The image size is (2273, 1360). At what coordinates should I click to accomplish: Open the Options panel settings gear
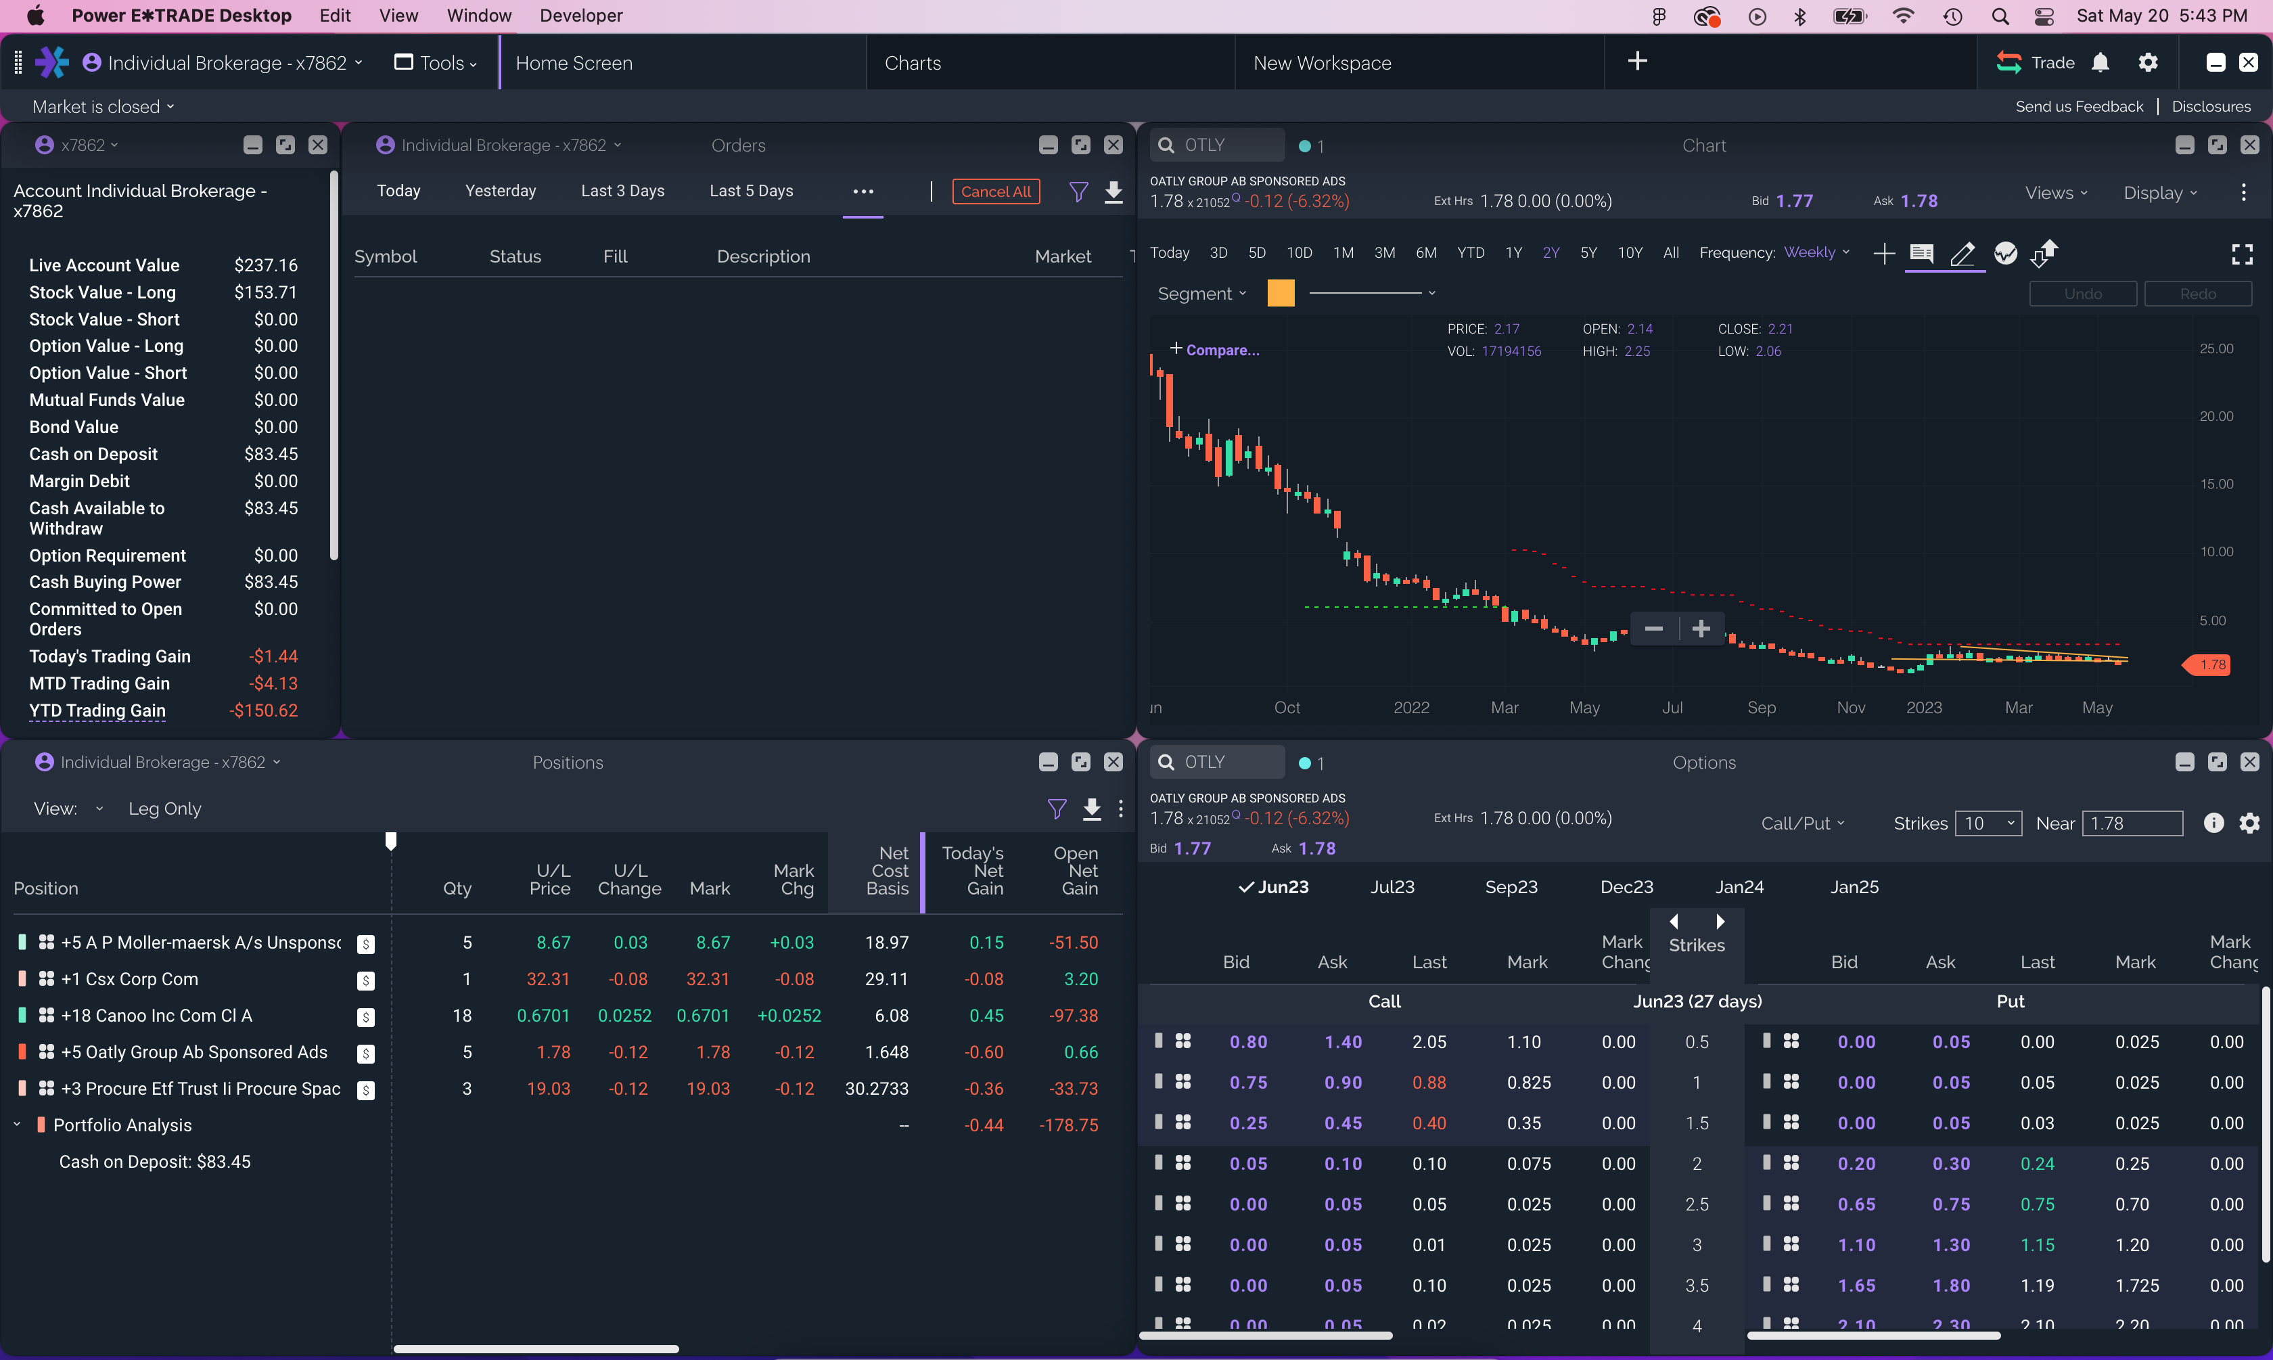coord(2248,823)
